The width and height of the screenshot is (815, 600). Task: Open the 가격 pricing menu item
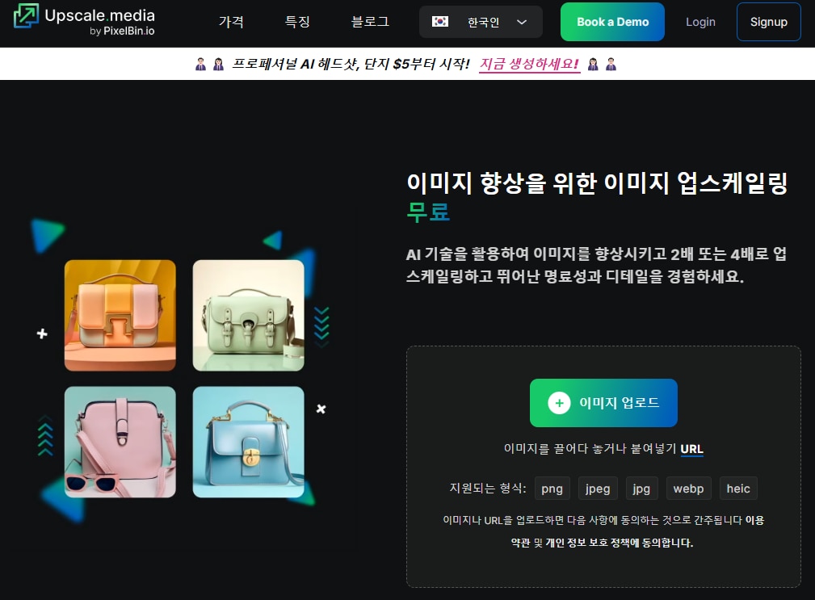tap(231, 22)
